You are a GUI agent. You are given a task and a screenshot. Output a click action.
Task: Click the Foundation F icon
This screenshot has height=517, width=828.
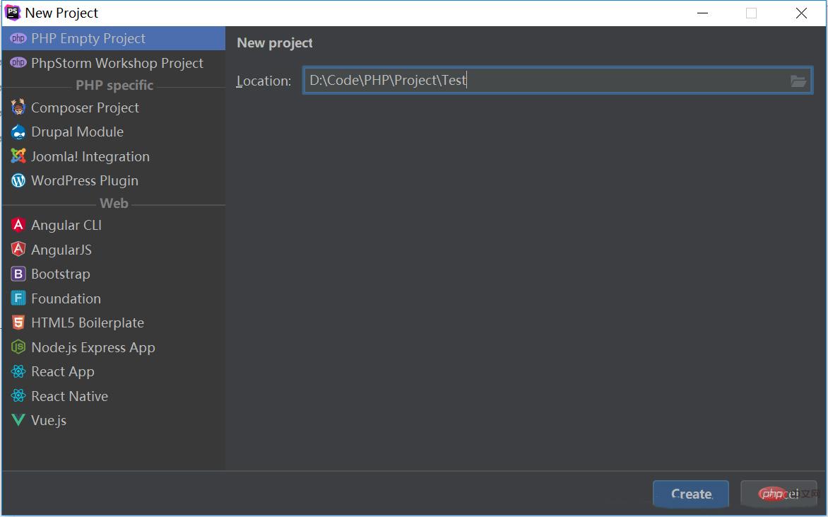pos(18,298)
